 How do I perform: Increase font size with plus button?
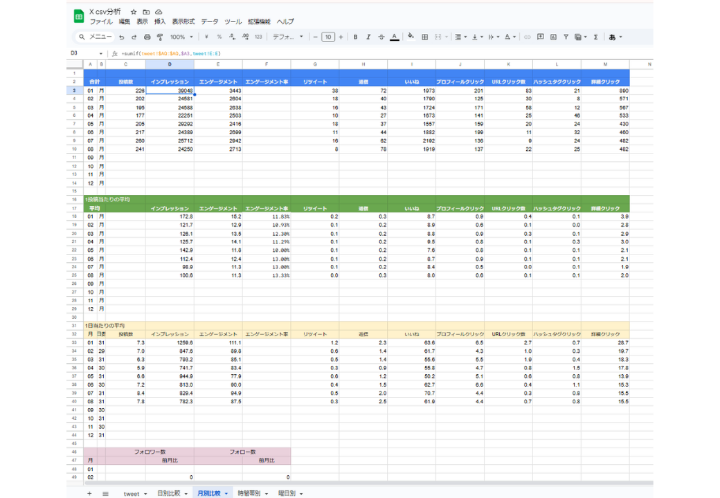[341, 37]
